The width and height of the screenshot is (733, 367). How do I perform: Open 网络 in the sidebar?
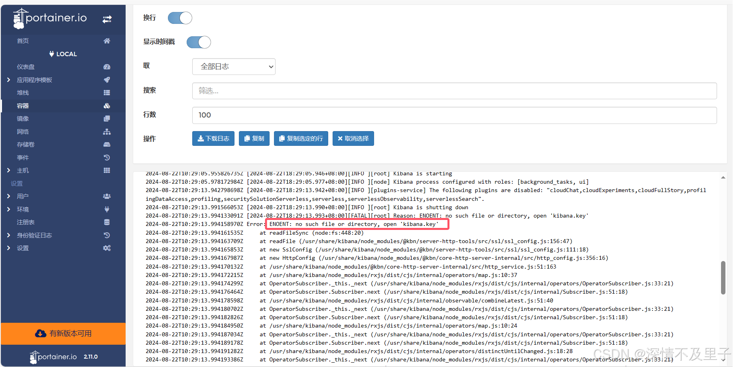click(x=23, y=131)
